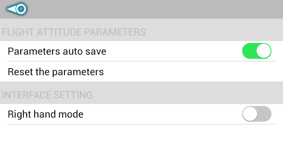
Task: Click the divider line under Parameters auto save
Action: coord(141,61)
